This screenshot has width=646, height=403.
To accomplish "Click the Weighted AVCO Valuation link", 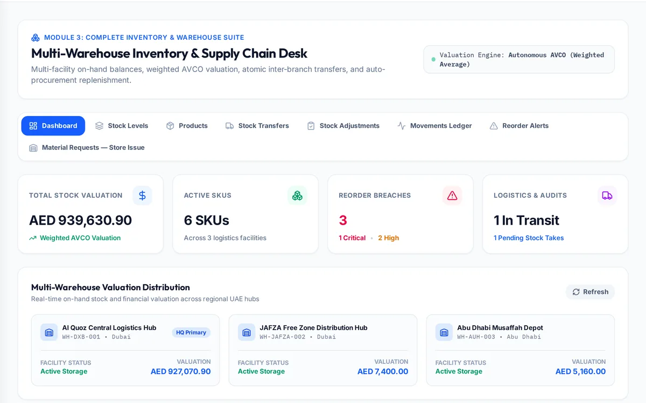I will tap(75, 238).
